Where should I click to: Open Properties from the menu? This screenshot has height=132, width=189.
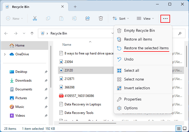(x=143, y=99)
